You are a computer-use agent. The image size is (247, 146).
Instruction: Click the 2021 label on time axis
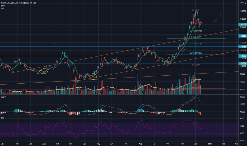(210, 144)
